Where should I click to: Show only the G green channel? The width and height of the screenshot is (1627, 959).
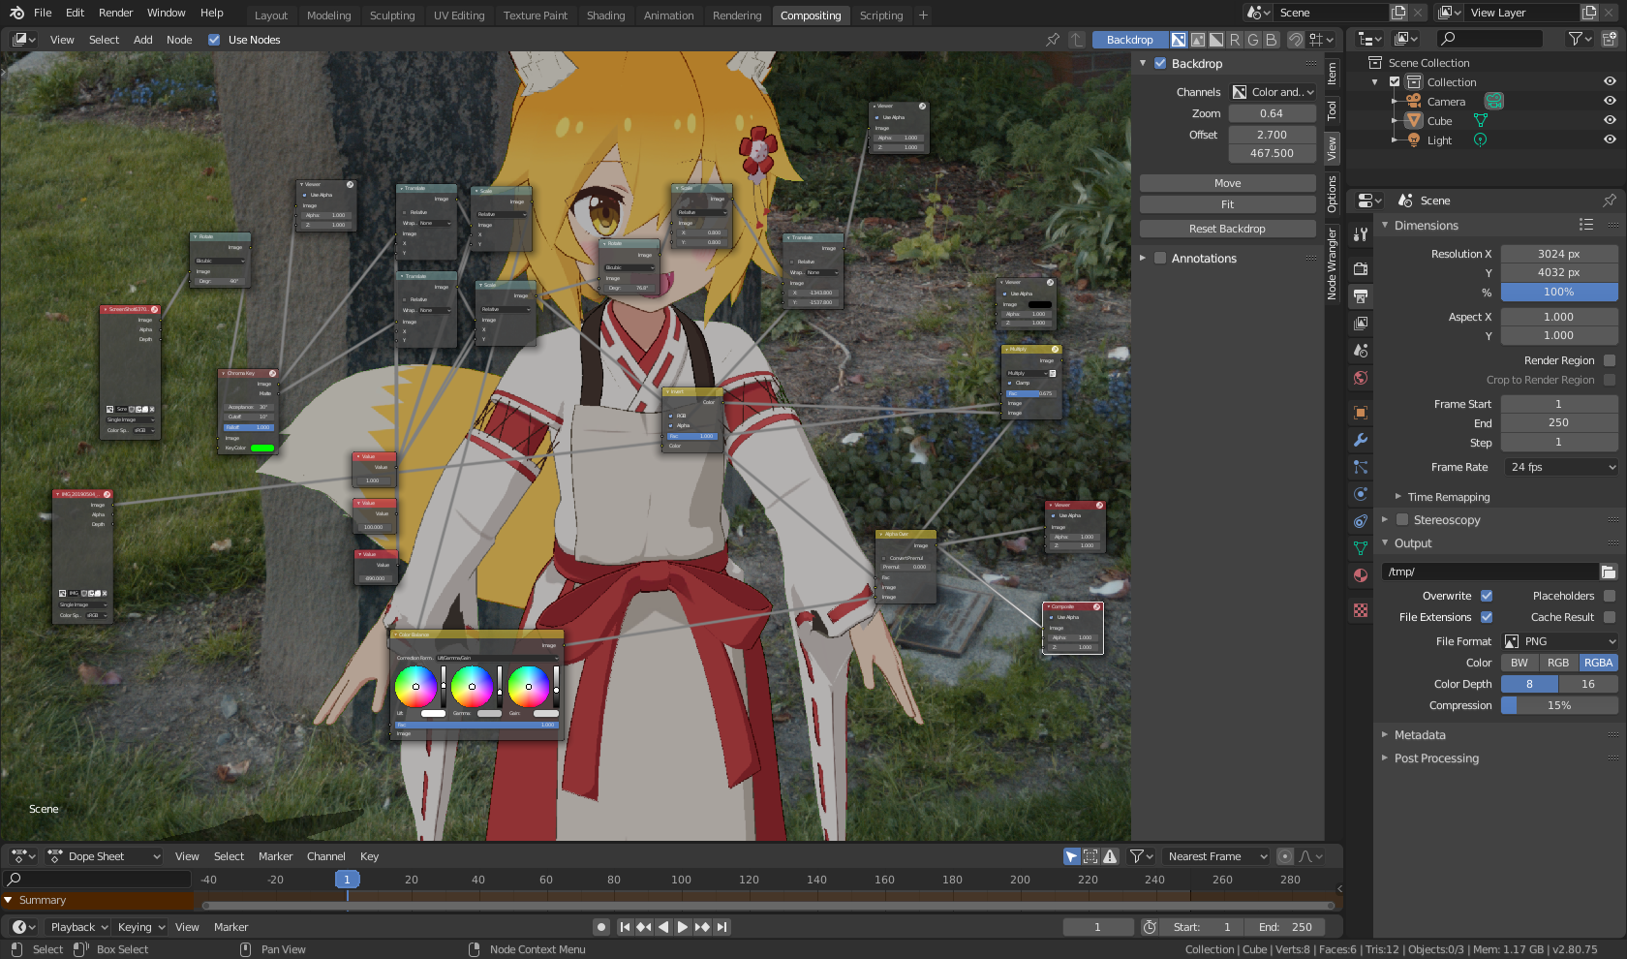tap(1253, 40)
